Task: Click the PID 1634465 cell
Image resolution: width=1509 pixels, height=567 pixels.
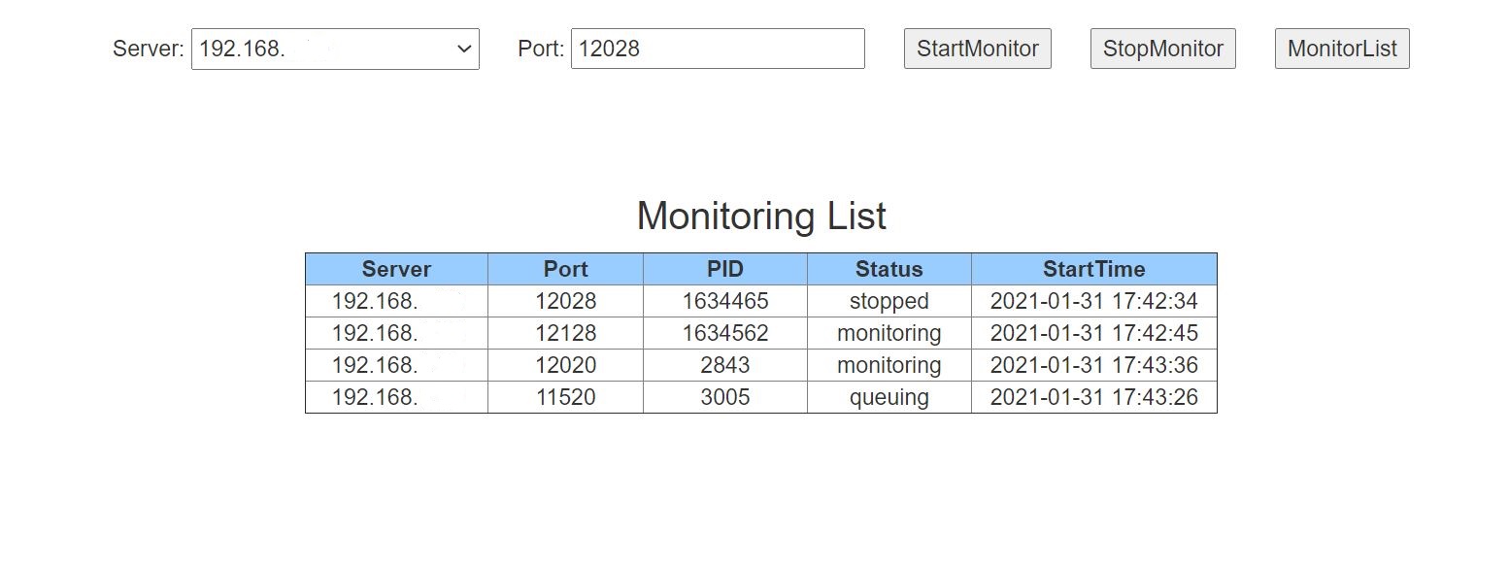Action: pyautogui.click(x=724, y=301)
